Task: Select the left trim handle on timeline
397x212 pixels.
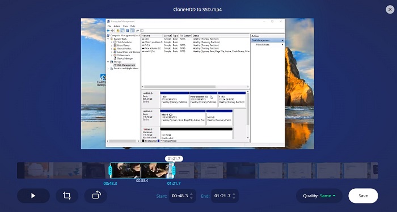Action: pyautogui.click(x=110, y=170)
